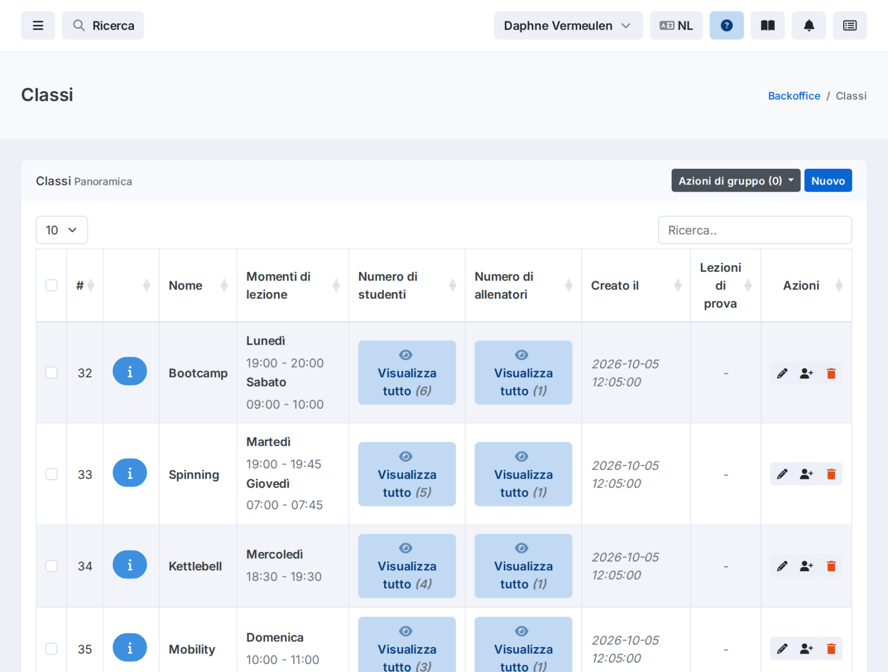Show info for Spinning class
This screenshot has height=672, width=888.
coord(130,473)
